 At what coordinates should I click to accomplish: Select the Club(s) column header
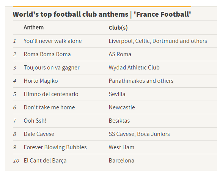click(118, 28)
